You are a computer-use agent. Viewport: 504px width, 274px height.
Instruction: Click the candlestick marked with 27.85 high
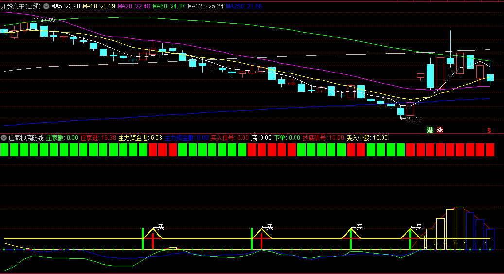34,26
